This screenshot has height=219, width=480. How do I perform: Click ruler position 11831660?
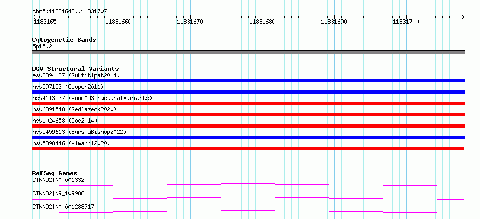coord(119,22)
